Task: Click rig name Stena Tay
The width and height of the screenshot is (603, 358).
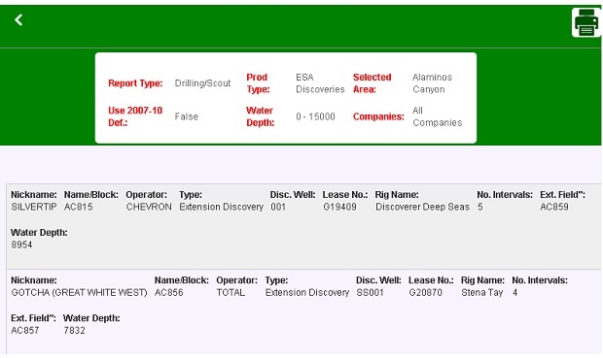Action: click(481, 292)
